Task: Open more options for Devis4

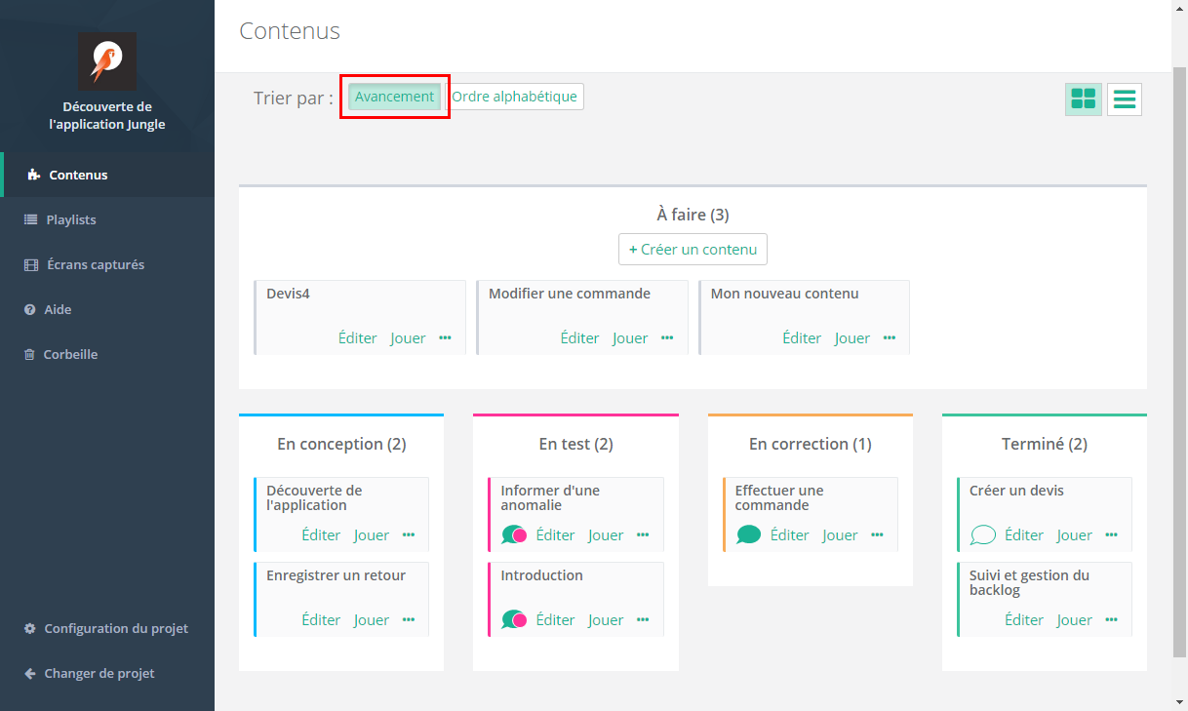Action: click(445, 337)
